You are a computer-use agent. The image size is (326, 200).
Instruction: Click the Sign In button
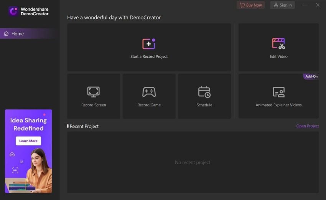tap(283, 5)
